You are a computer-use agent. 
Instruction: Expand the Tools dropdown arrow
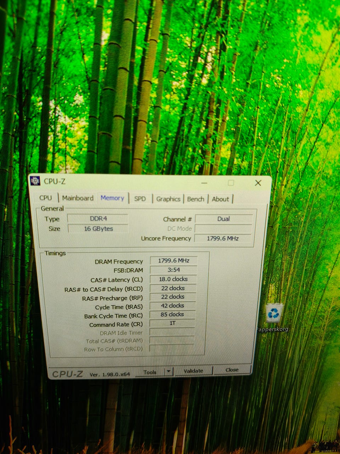[x=169, y=371]
